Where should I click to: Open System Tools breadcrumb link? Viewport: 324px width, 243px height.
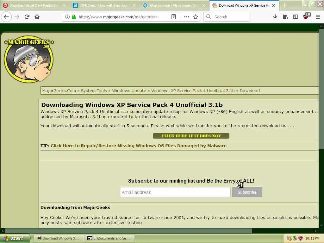coord(94,91)
